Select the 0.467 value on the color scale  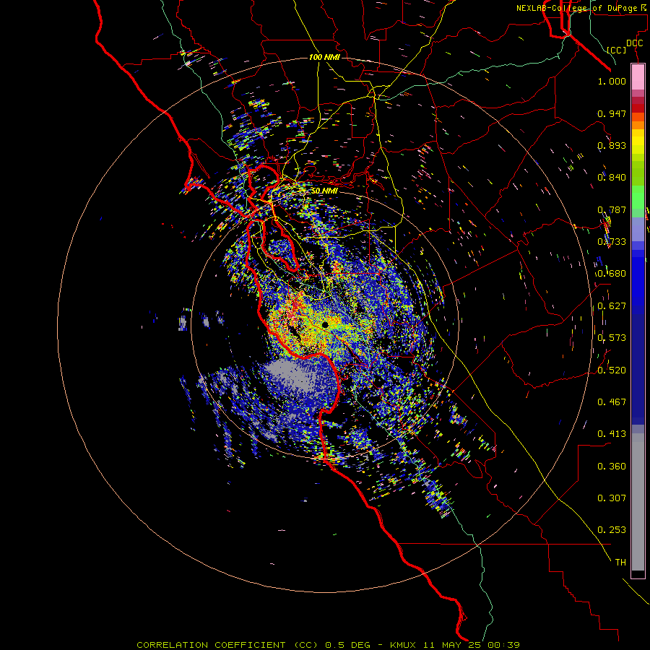(x=612, y=402)
